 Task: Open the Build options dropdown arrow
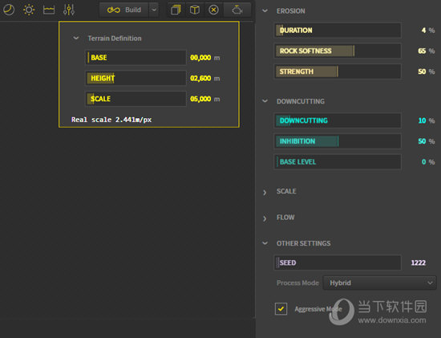[x=154, y=10]
